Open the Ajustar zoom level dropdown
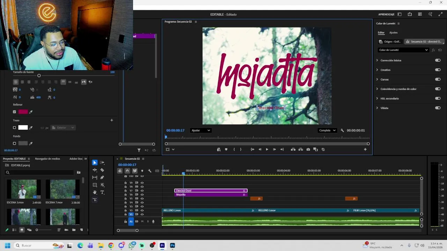The image size is (447, 251). point(201,130)
